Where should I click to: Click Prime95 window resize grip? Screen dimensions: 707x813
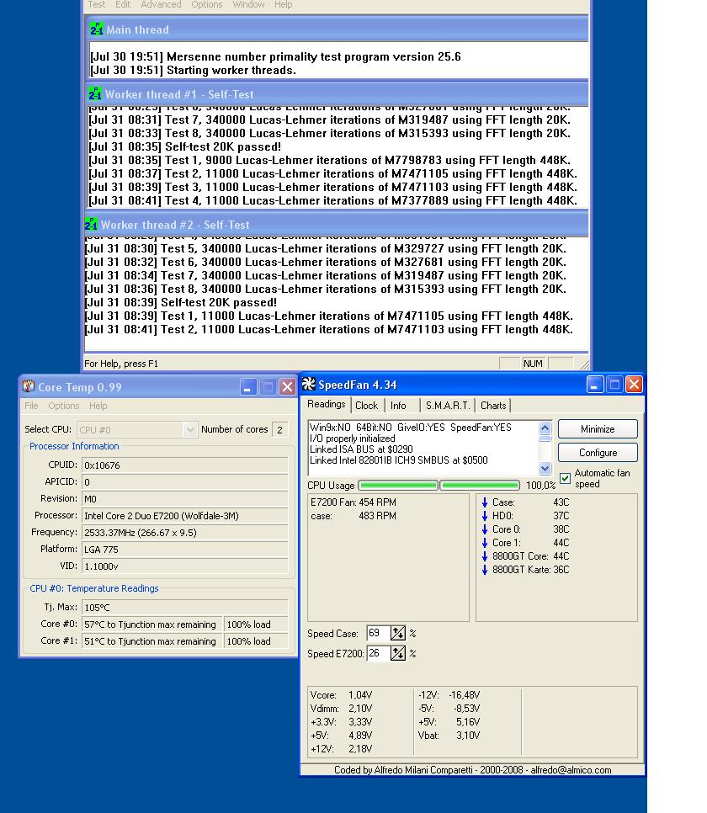pos(583,364)
